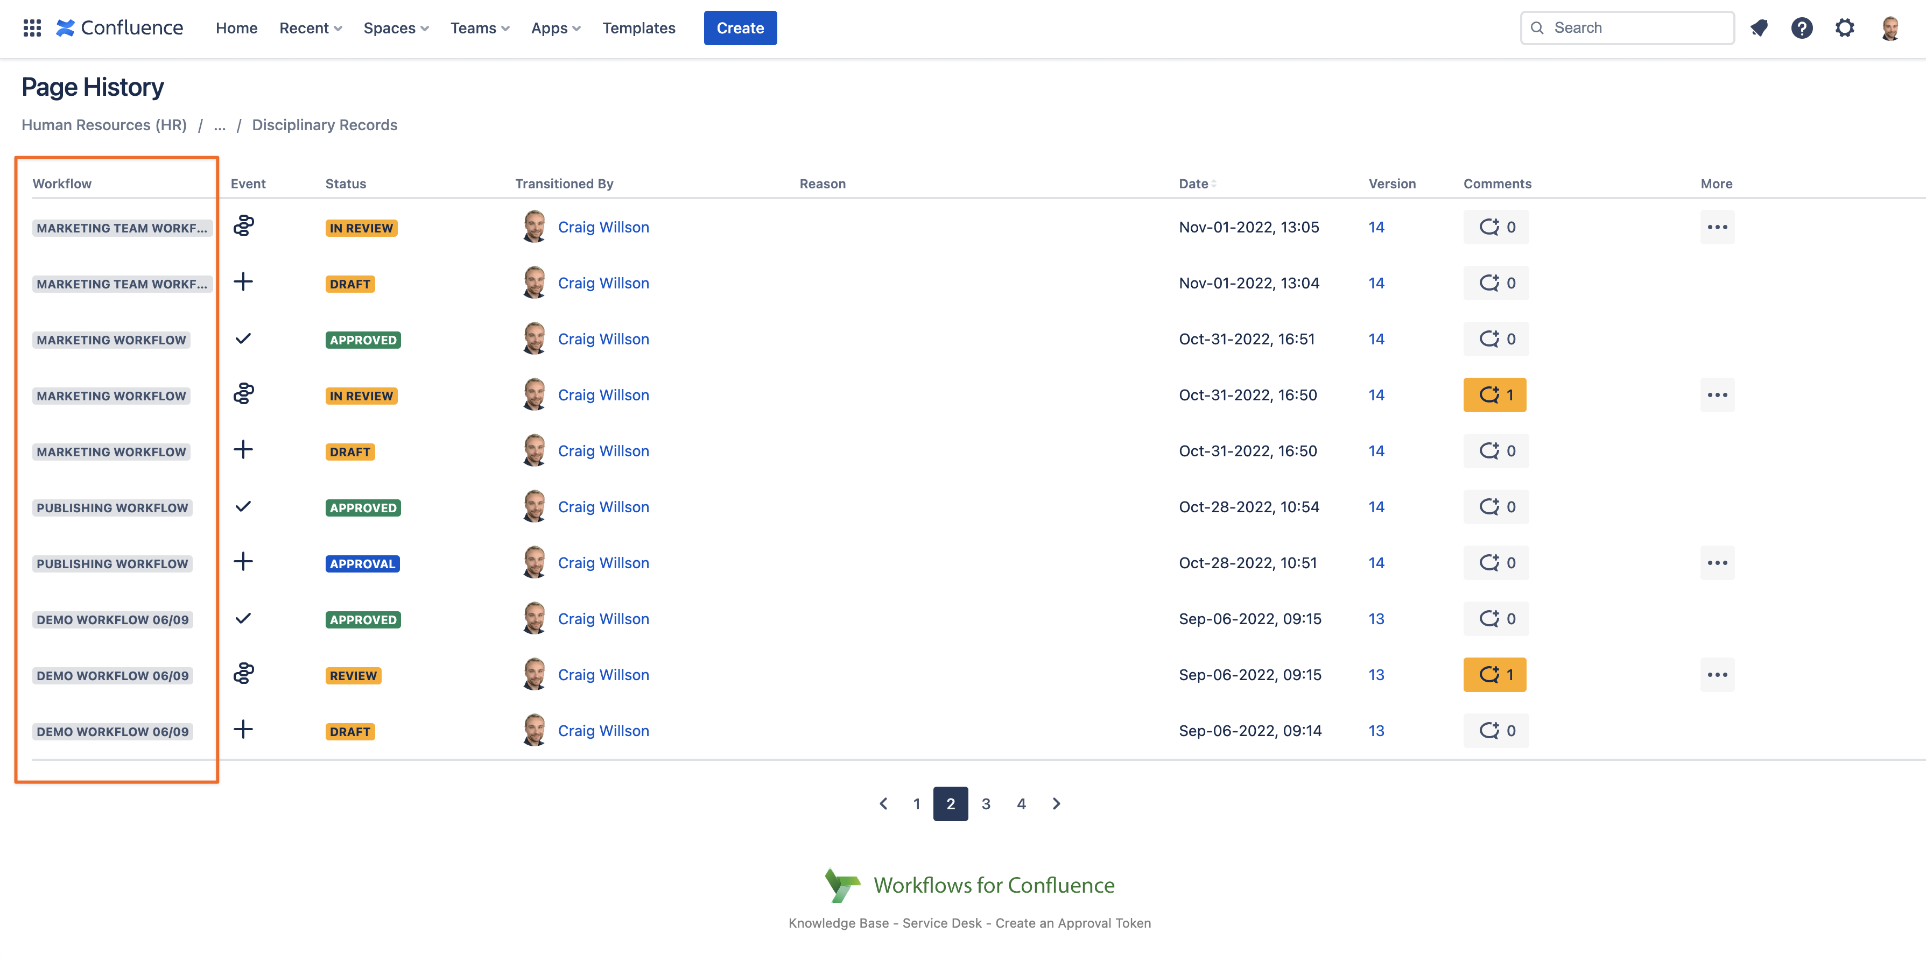Click the comment icon showing 1 on the Review row
This screenshot has width=1926, height=975.
(x=1495, y=674)
